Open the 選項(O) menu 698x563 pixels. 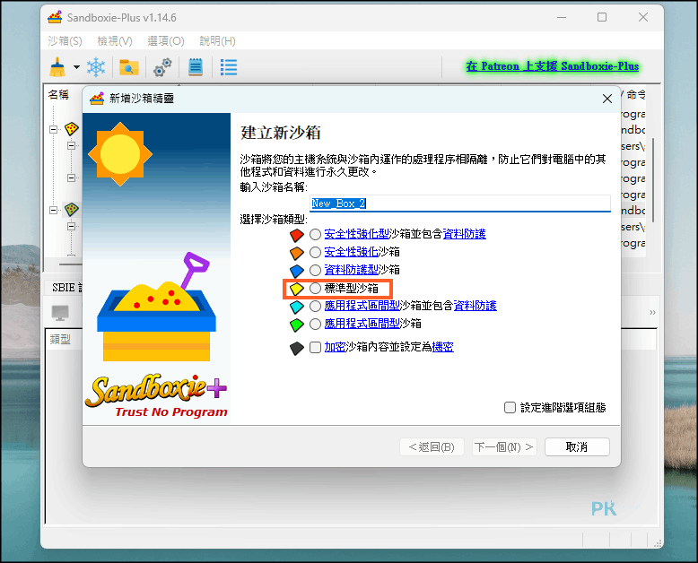166,41
